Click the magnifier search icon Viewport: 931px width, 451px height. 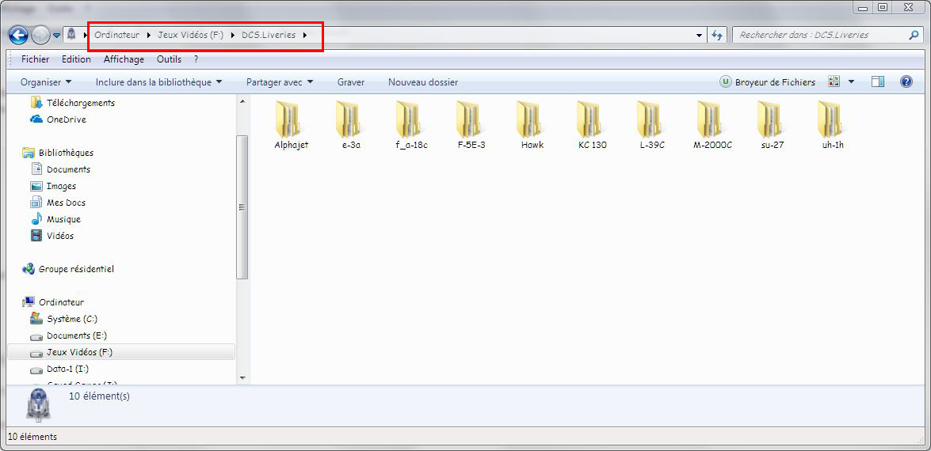(x=914, y=35)
